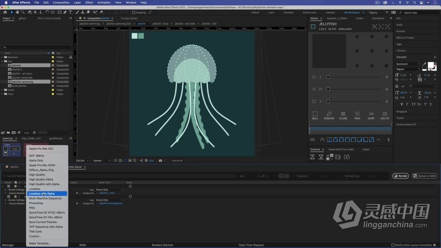The width and height of the screenshot is (441, 248).
Task: Toggle render checkbox for queue item 1
Action: pos(9,186)
